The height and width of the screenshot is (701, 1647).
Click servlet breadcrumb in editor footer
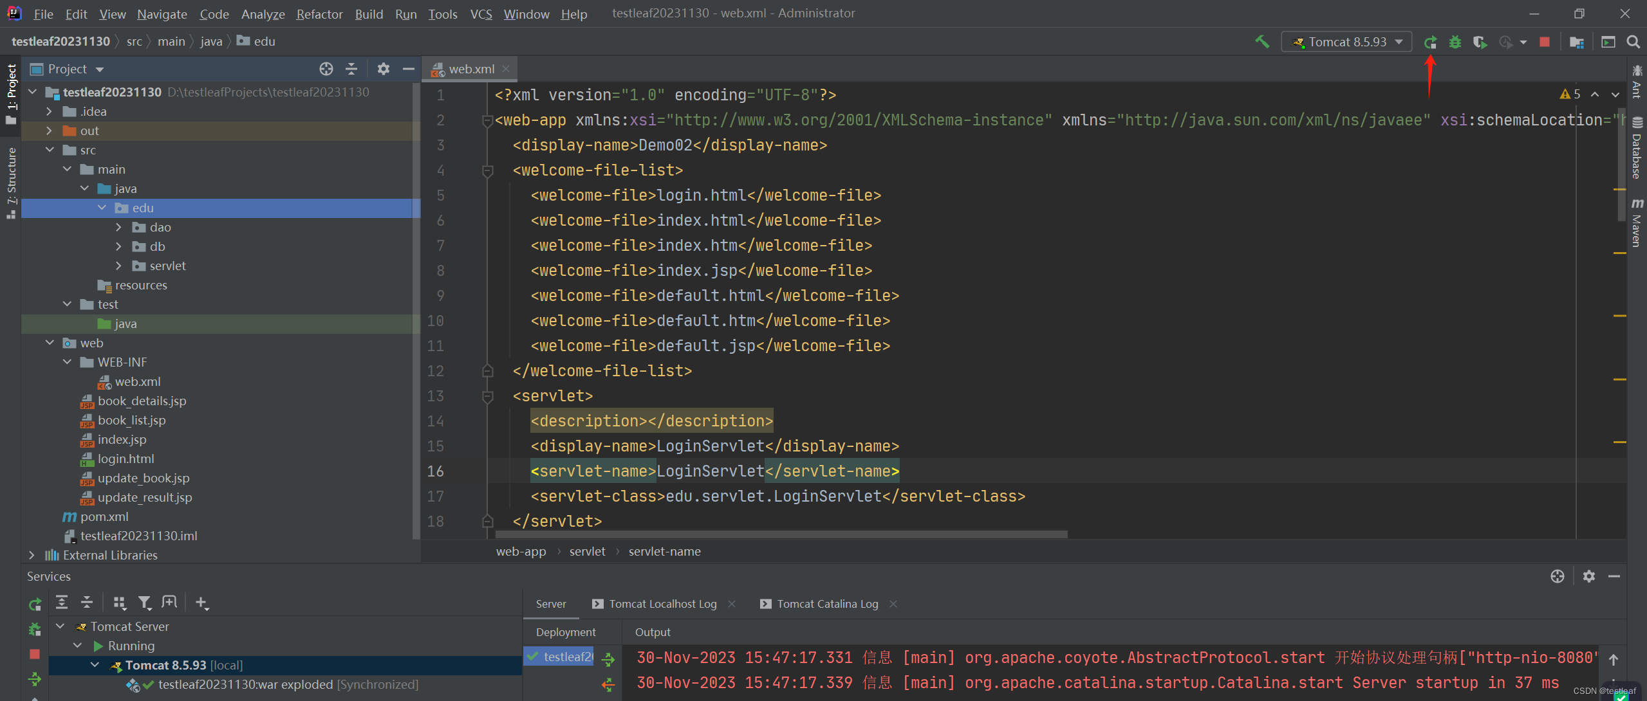[x=587, y=551]
